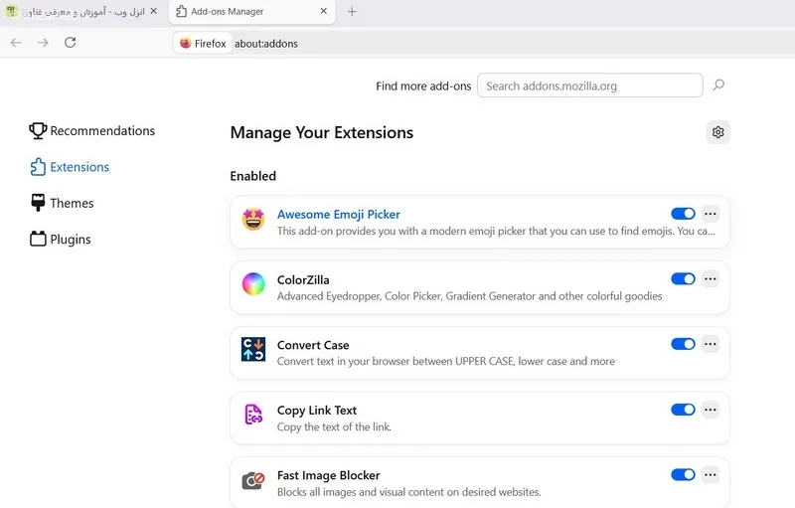Click the Awesome Emoji Picker description text
The width and height of the screenshot is (795, 508).
point(496,232)
